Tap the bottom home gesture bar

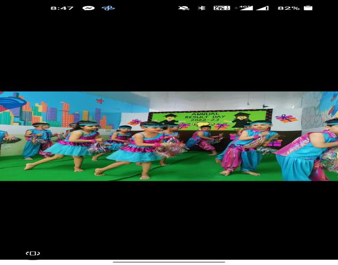[169, 262]
